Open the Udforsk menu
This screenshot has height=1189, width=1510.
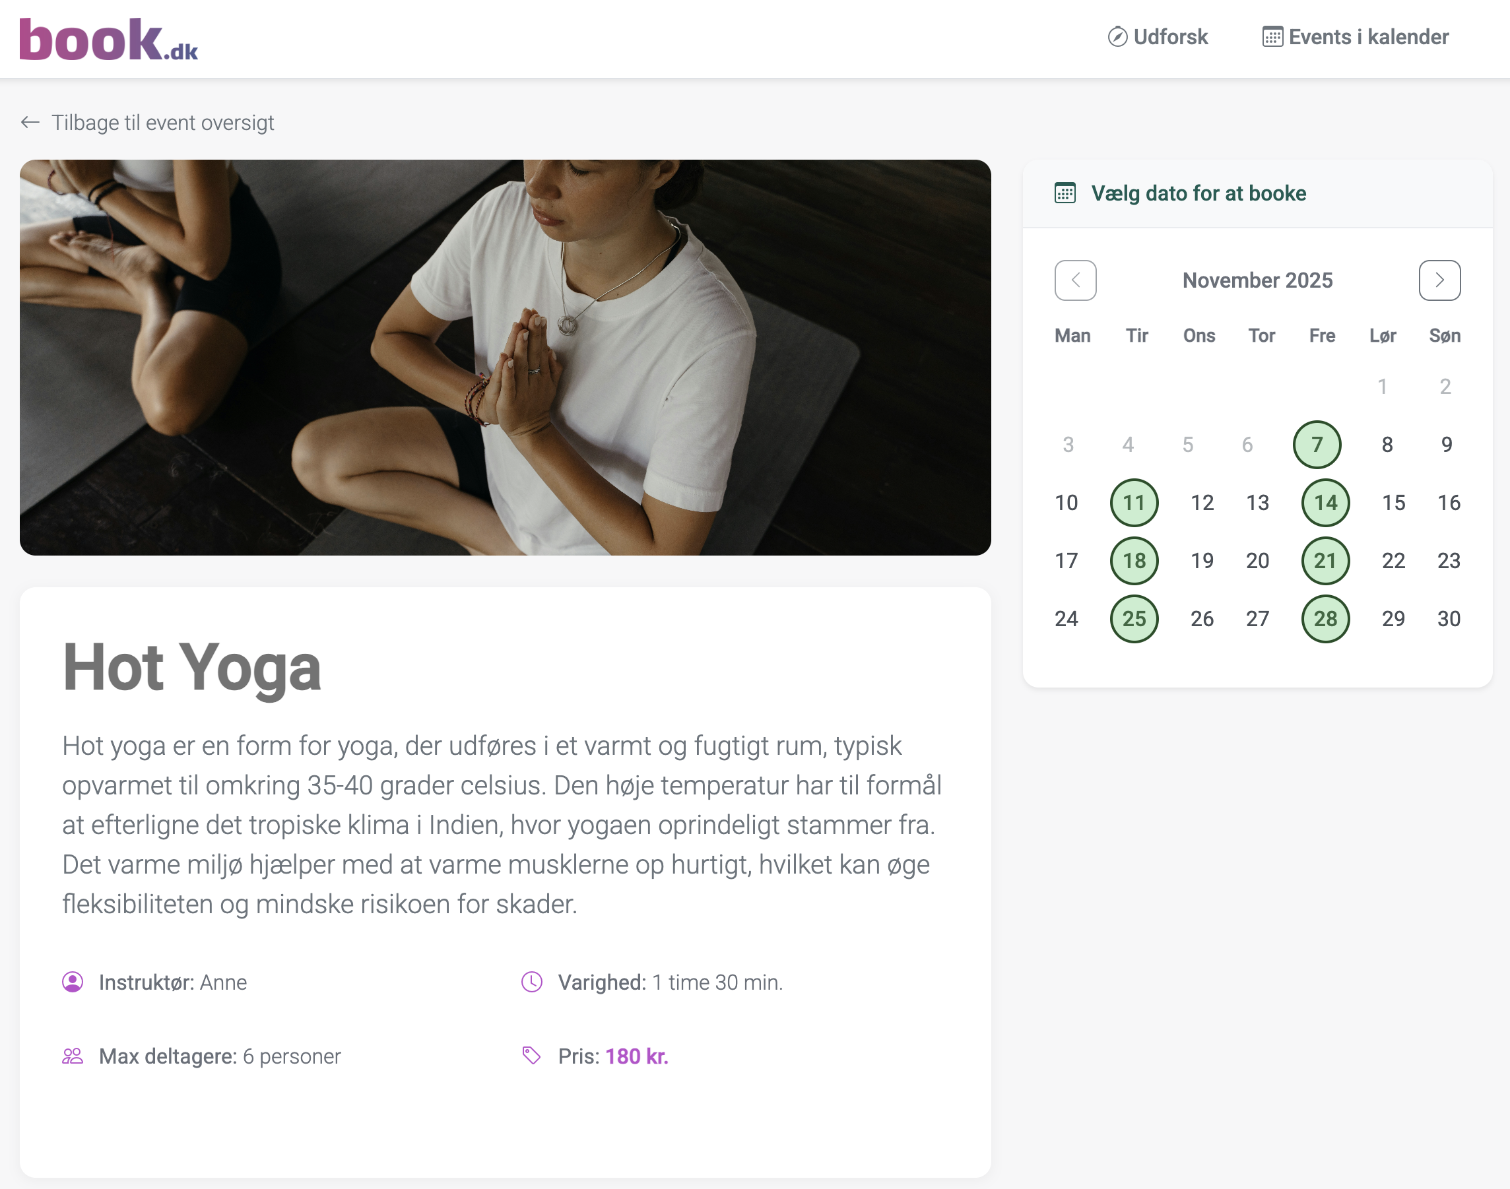tap(1169, 37)
